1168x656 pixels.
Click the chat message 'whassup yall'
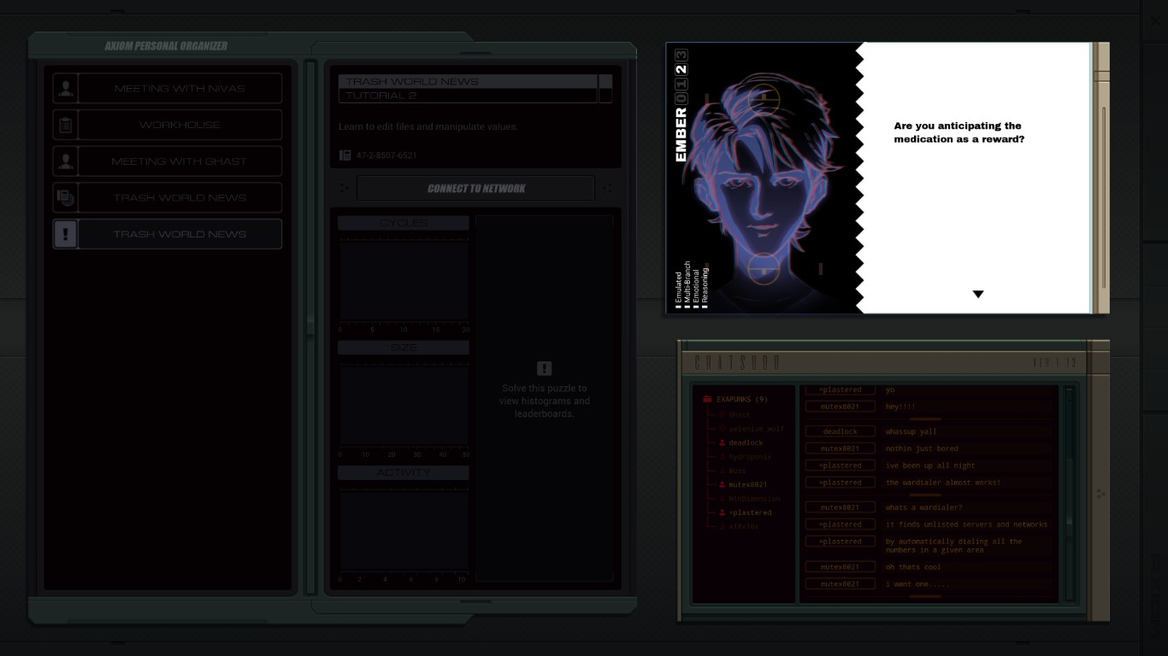(x=911, y=431)
